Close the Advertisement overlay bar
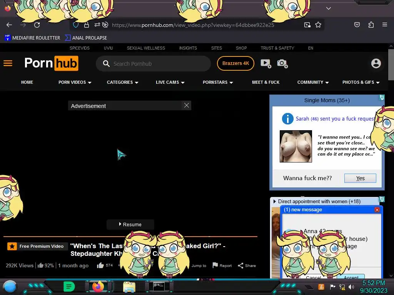This screenshot has width=394, height=295. pyautogui.click(x=187, y=105)
